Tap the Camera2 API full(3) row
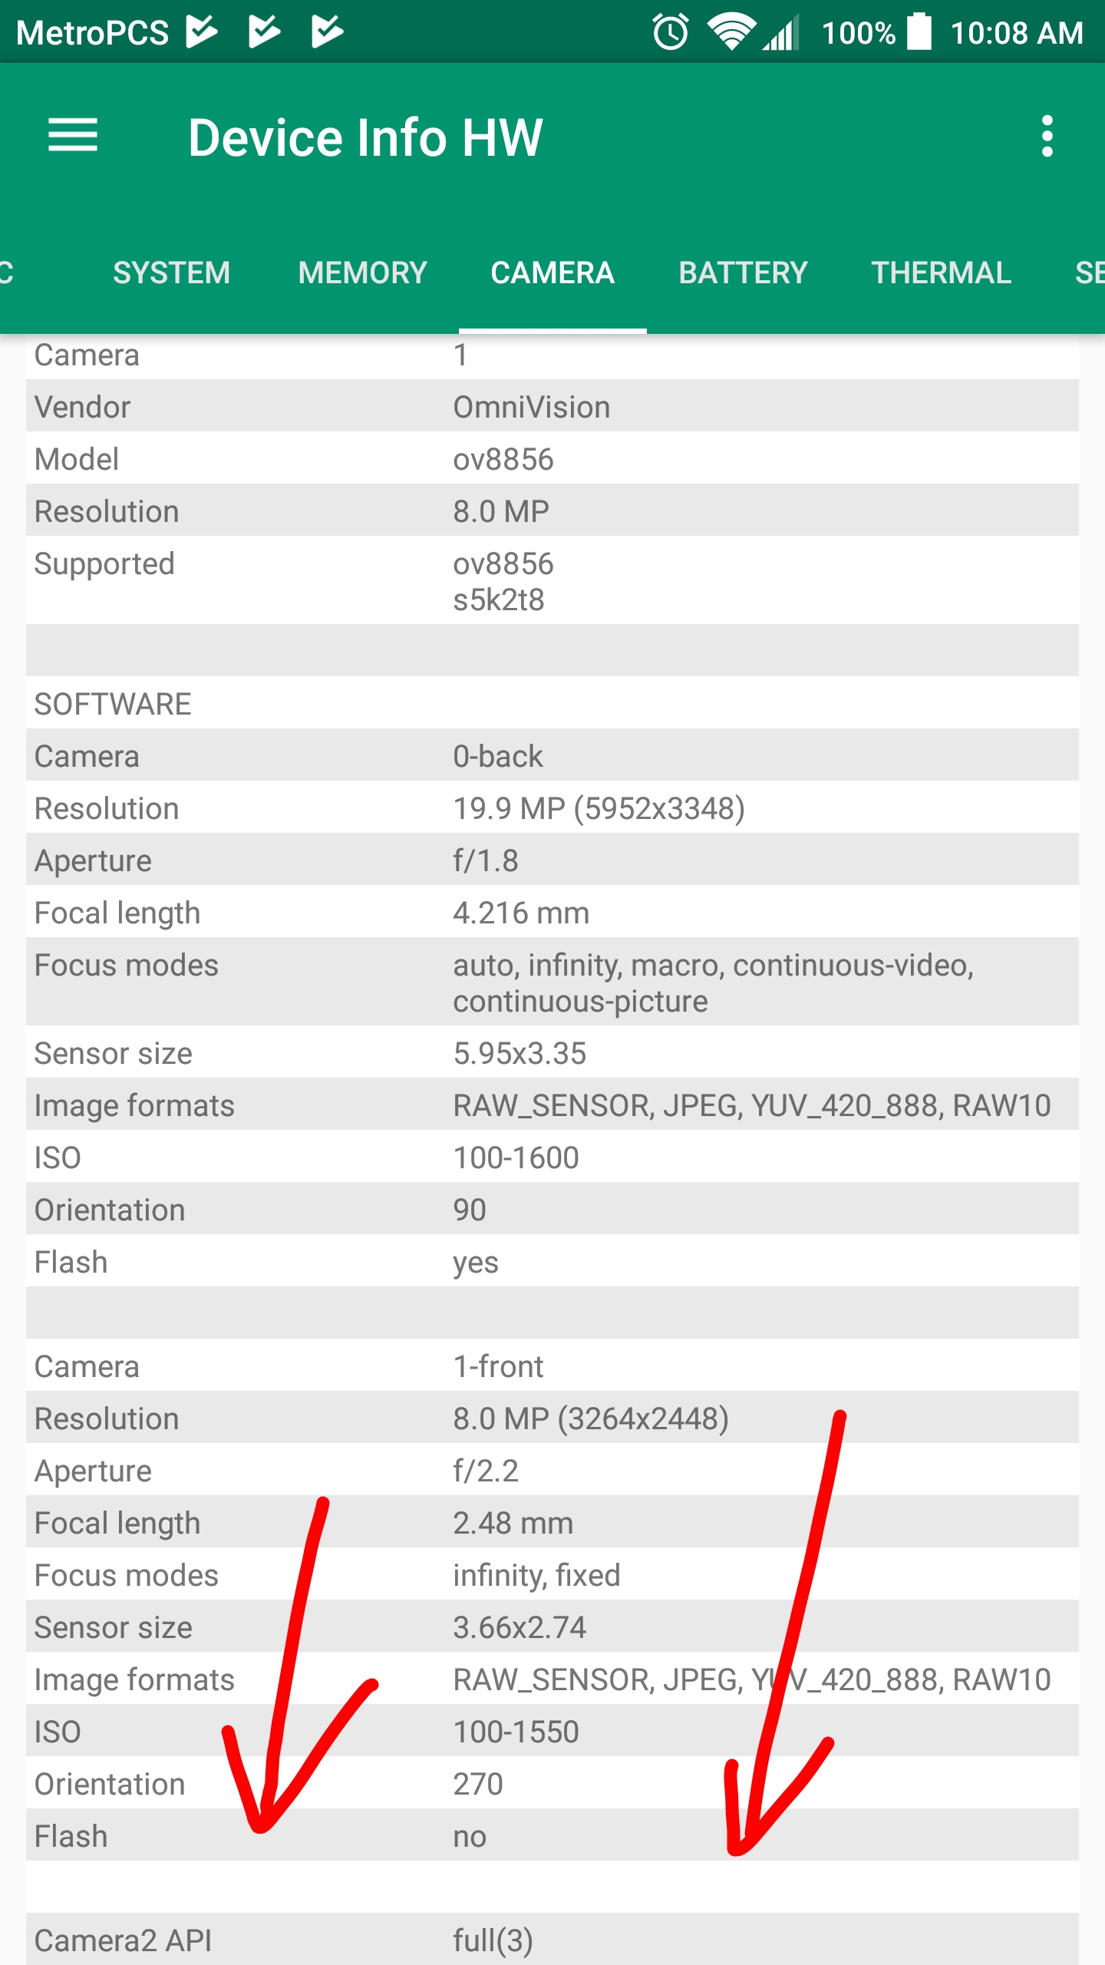Screen dimensions: 1105x1965 [552, 1939]
